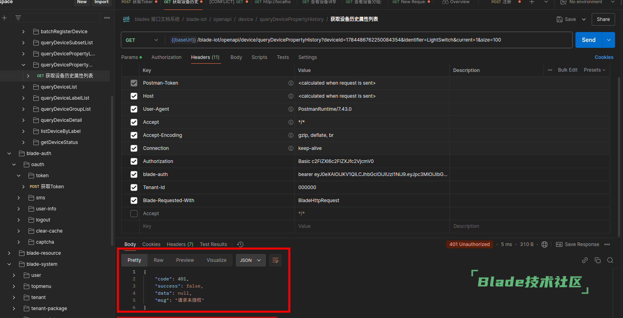Click the copy link icon in response
This screenshot has height=318, width=623.
[585, 260]
